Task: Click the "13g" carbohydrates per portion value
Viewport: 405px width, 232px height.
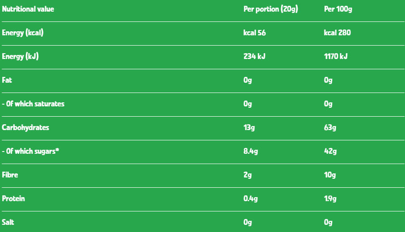Action: (248, 127)
